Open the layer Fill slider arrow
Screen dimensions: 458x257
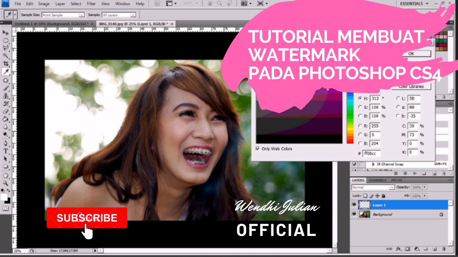425,196
